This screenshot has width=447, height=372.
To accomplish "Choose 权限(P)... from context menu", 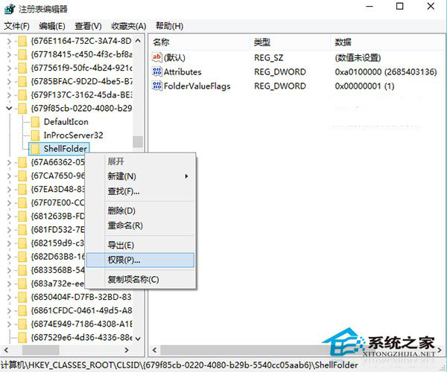I will pos(140,260).
